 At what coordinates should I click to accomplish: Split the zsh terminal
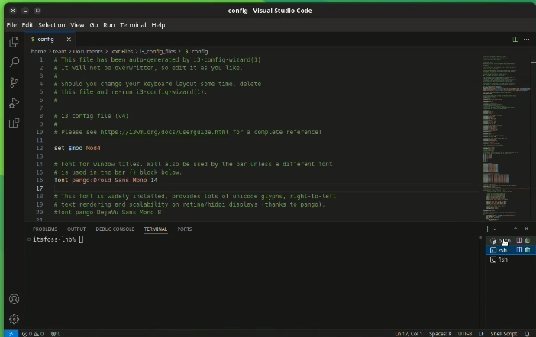click(x=520, y=249)
